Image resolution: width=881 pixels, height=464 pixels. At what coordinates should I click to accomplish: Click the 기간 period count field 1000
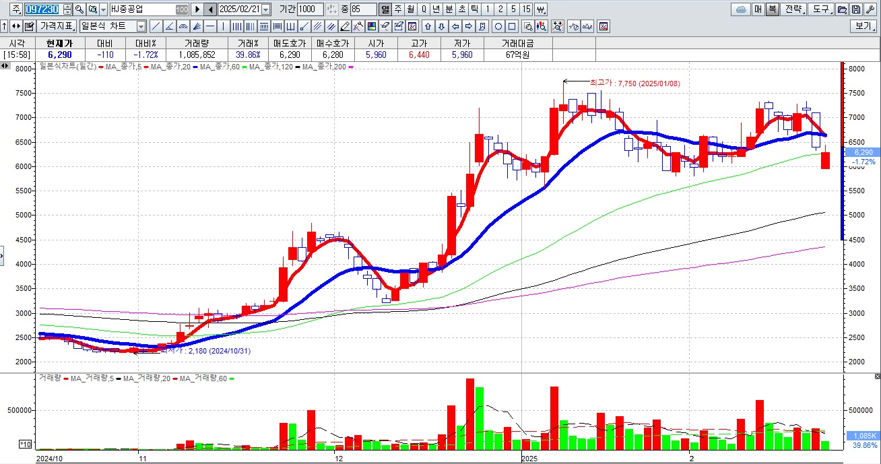coord(311,9)
